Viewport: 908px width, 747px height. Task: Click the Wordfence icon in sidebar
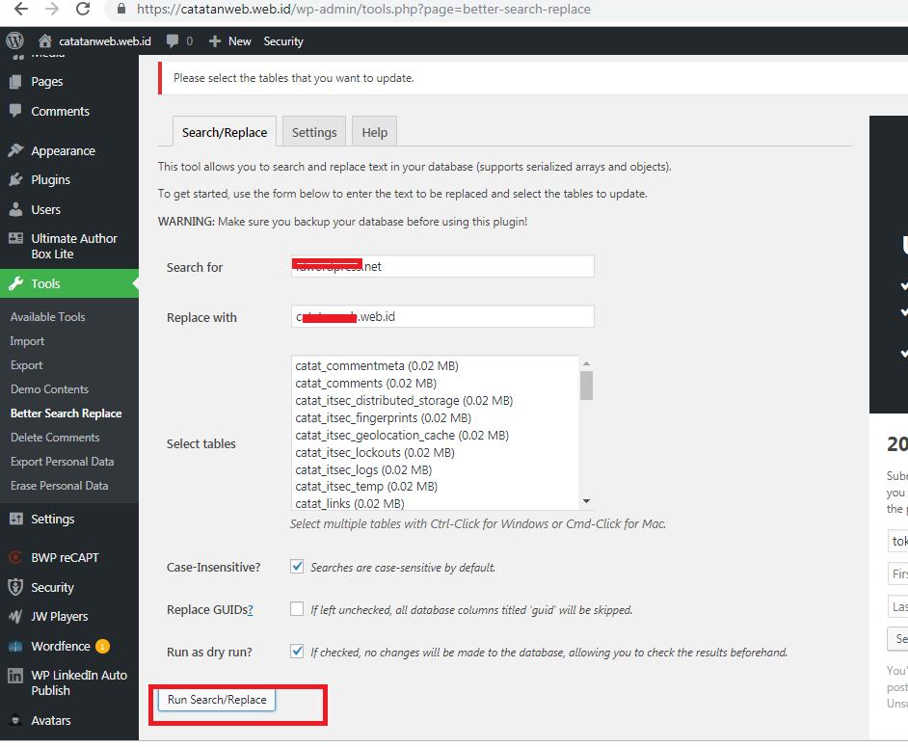pyautogui.click(x=15, y=647)
